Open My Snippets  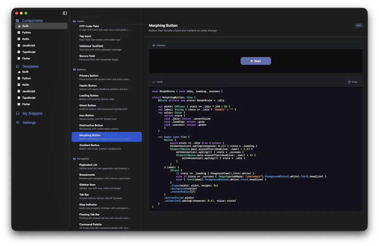point(32,113)
